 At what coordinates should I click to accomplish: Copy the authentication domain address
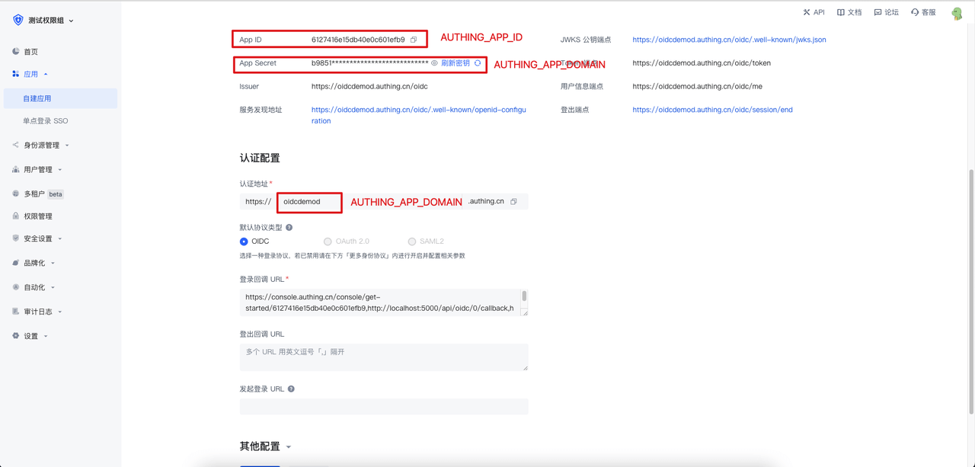point(513,202)
